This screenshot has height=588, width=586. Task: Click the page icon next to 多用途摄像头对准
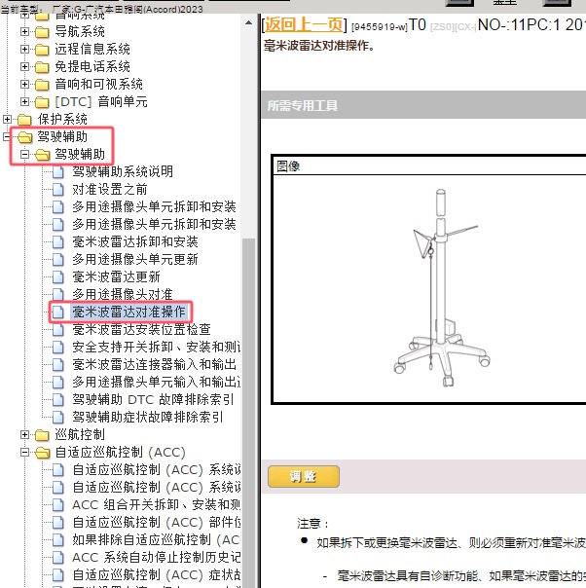[x=58, y=294]
